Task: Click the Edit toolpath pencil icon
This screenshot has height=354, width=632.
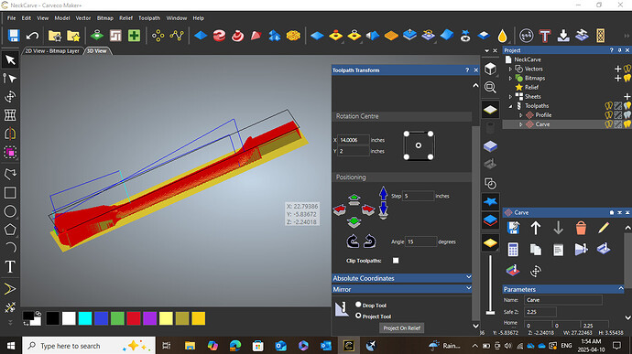Action: 604,228
